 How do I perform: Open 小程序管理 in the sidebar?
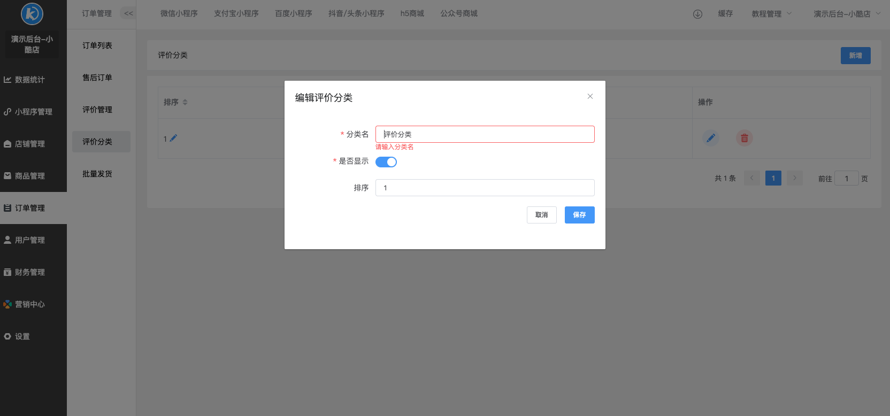point(33,112)
